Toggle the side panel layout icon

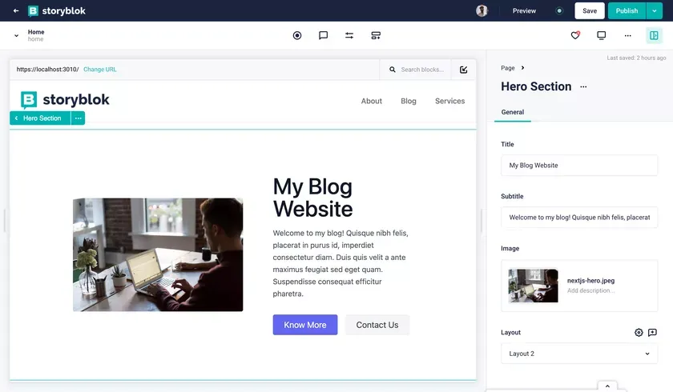[x=654, y=35]
